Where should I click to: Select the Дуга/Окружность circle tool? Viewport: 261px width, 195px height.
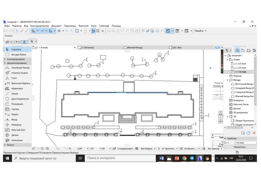(x=20, y=99)
